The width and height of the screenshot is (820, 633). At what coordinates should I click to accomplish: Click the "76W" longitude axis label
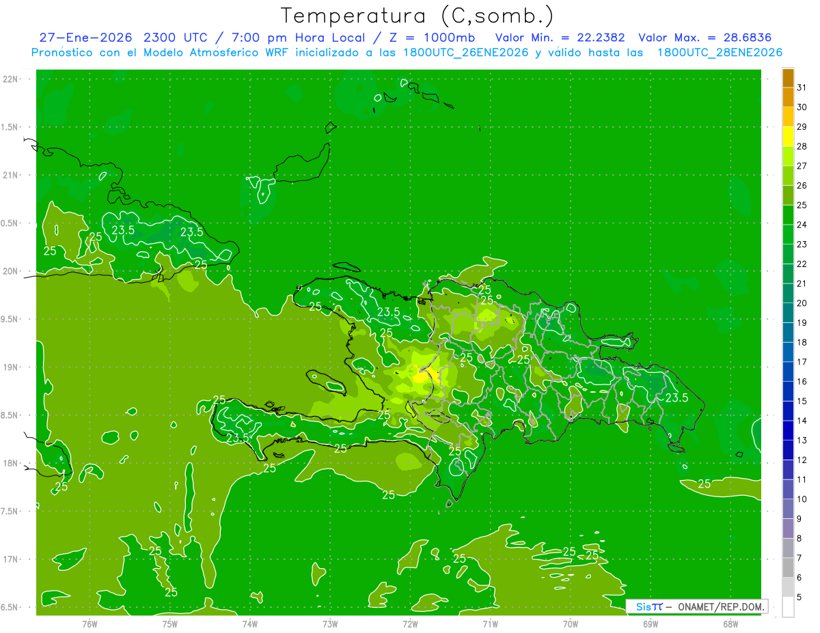(x=90, y=623)
